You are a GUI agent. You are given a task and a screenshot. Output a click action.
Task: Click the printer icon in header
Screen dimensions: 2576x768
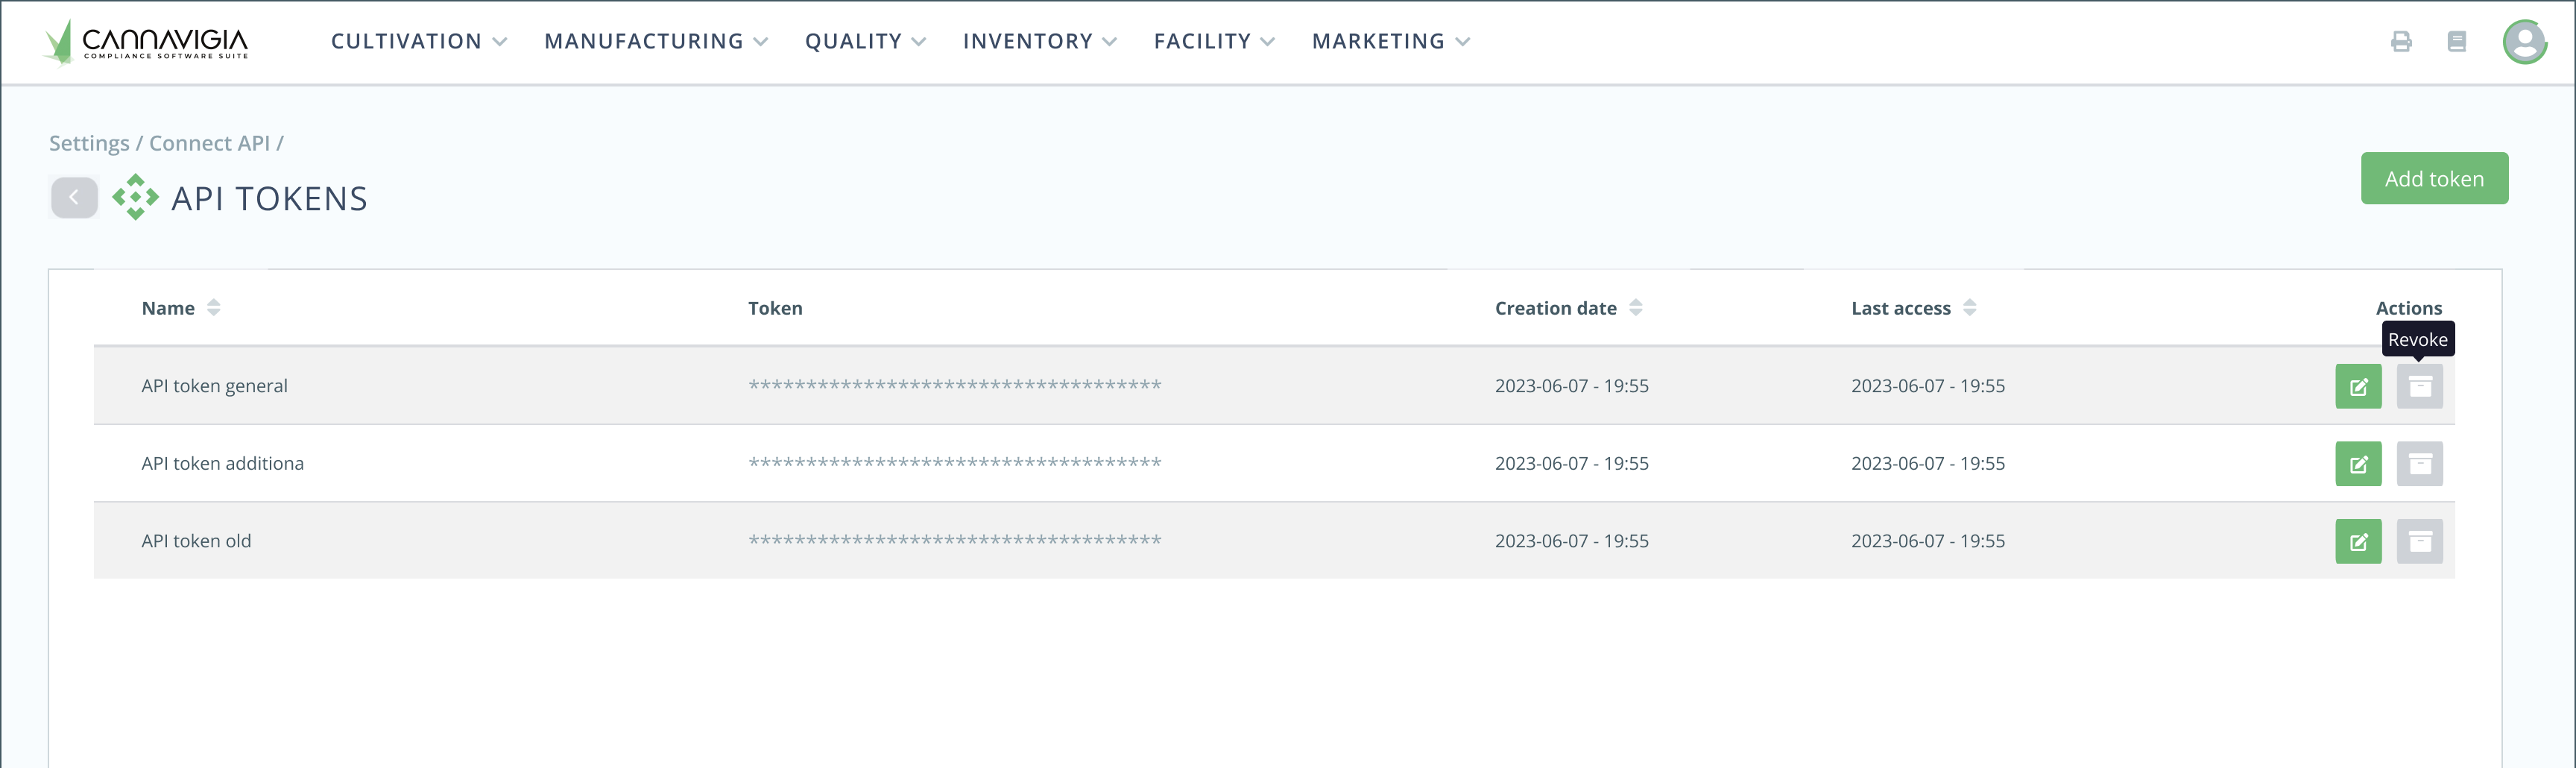pos(2401,42)
